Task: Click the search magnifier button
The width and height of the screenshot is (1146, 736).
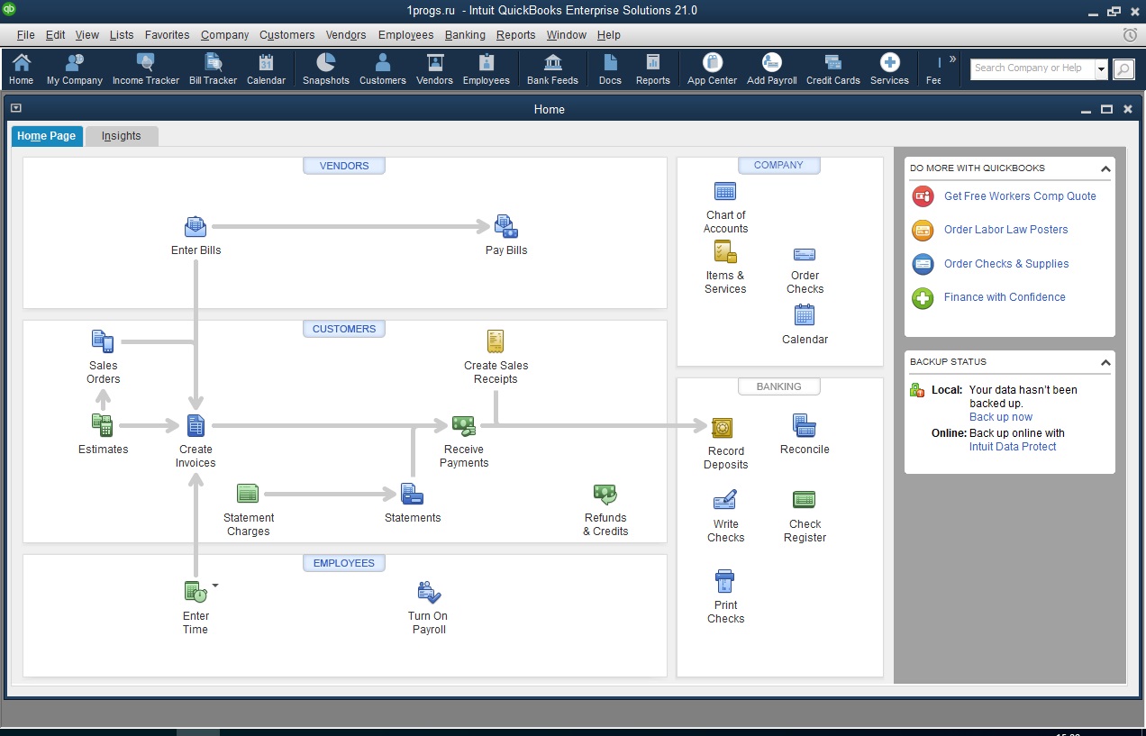Action: coord(1123,69)
